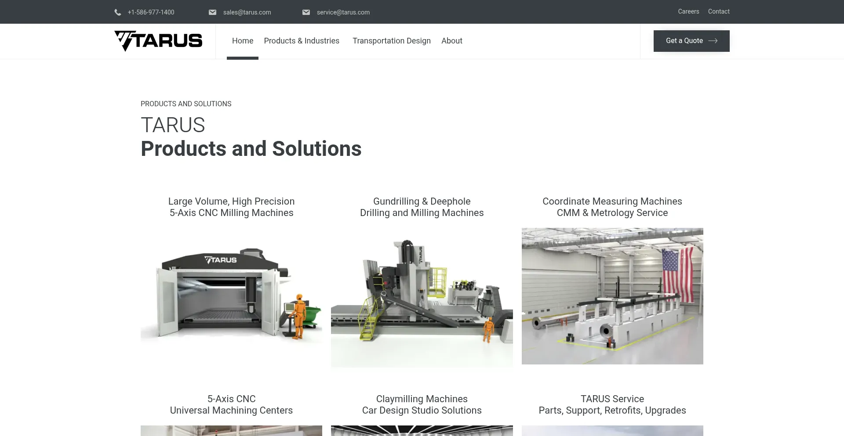Image resolution: width=844 pixels, height=436 pixels.
Task: Click the phone handset icon
Action: (x=118, y=12)
